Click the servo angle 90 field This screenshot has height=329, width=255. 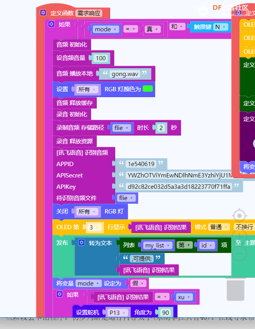pos(166,313)
